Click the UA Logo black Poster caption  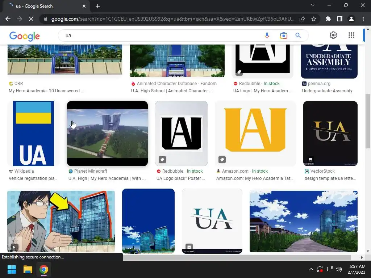click(180, 178)
